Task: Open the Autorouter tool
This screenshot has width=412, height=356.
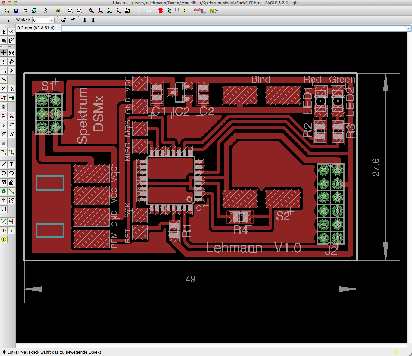Action: click(11, 221)
